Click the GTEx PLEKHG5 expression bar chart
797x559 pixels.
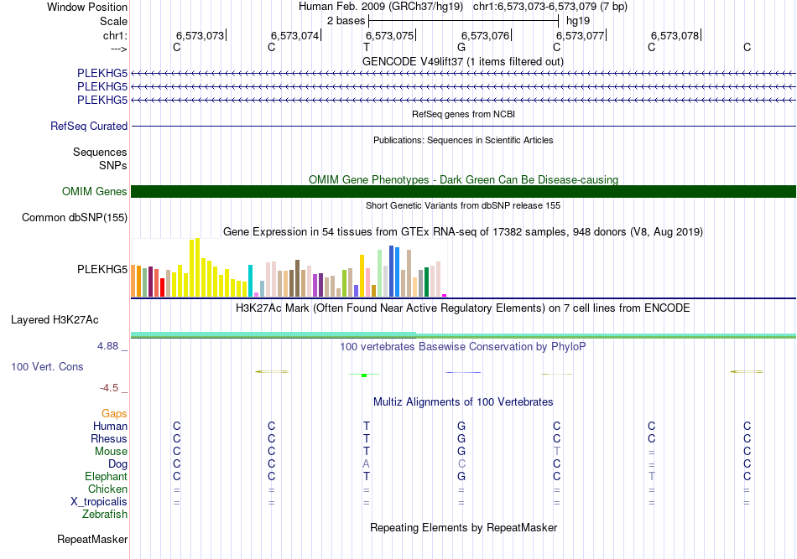[x=289, y=267]
